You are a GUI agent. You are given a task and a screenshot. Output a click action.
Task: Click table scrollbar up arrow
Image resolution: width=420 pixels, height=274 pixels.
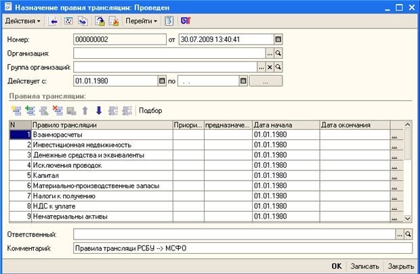pos(408,124)
